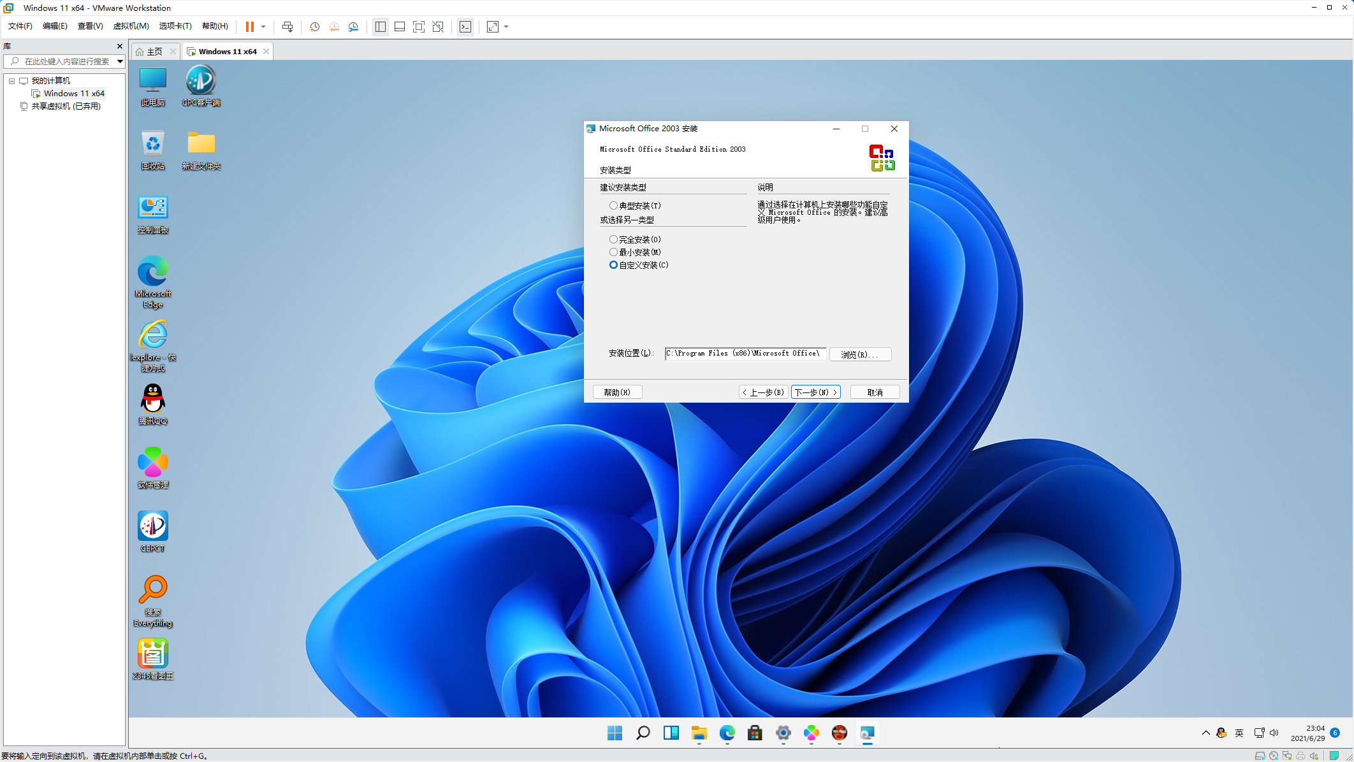Proceed with the 下一步(N) button
Screen dimensions: 1354x762
click(816, 392)
